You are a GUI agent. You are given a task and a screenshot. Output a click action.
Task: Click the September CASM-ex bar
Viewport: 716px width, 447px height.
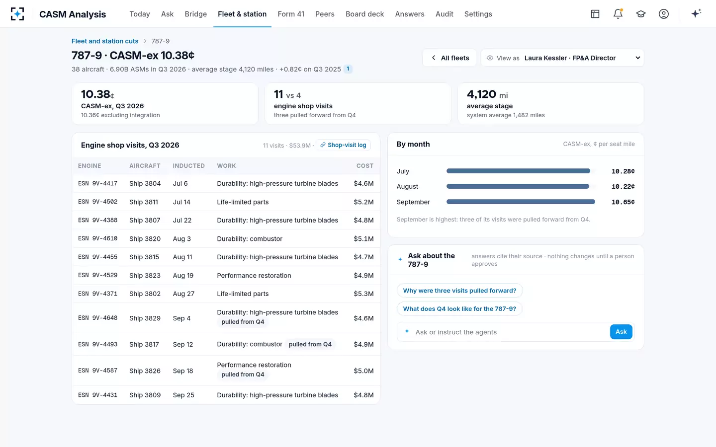point(521,202)
